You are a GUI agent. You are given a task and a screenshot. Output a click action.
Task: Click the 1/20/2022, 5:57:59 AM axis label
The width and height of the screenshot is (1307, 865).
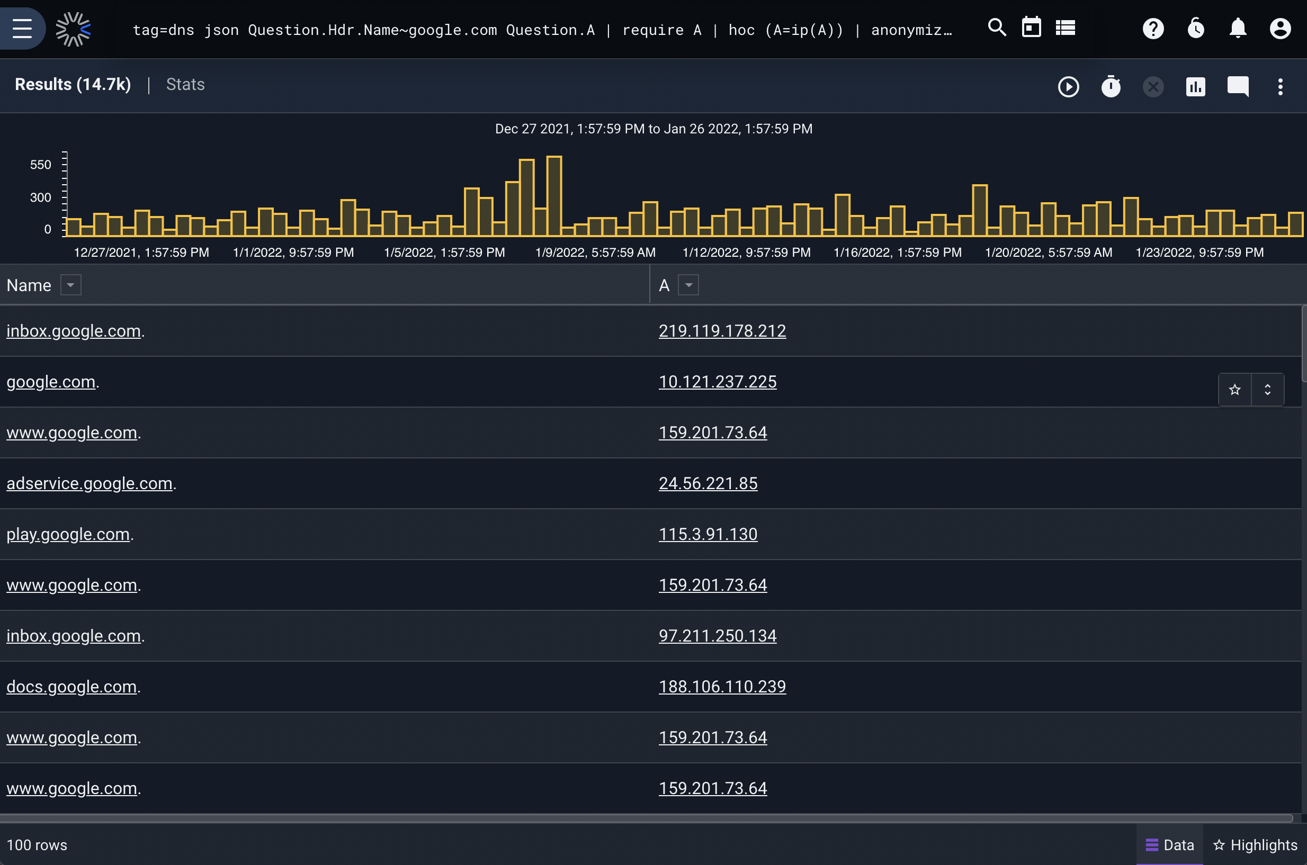1048,252
